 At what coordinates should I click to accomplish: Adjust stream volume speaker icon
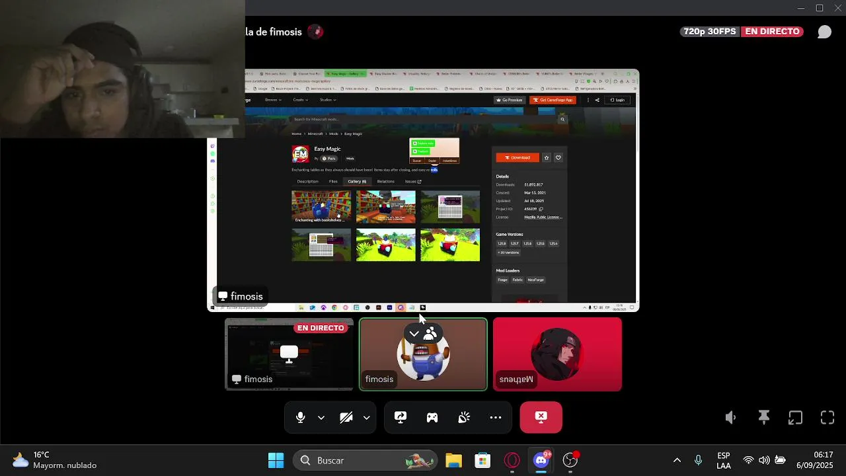click(x=731, y=417)
